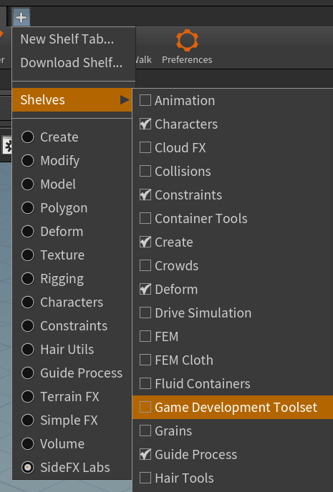Screen dimensions: 333x492
Task: Open the Preferences gear icon
Action: pos(187,41)
